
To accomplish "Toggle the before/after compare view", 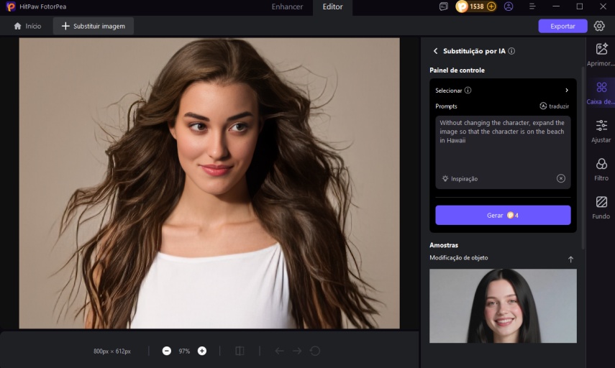I will 240,351.
